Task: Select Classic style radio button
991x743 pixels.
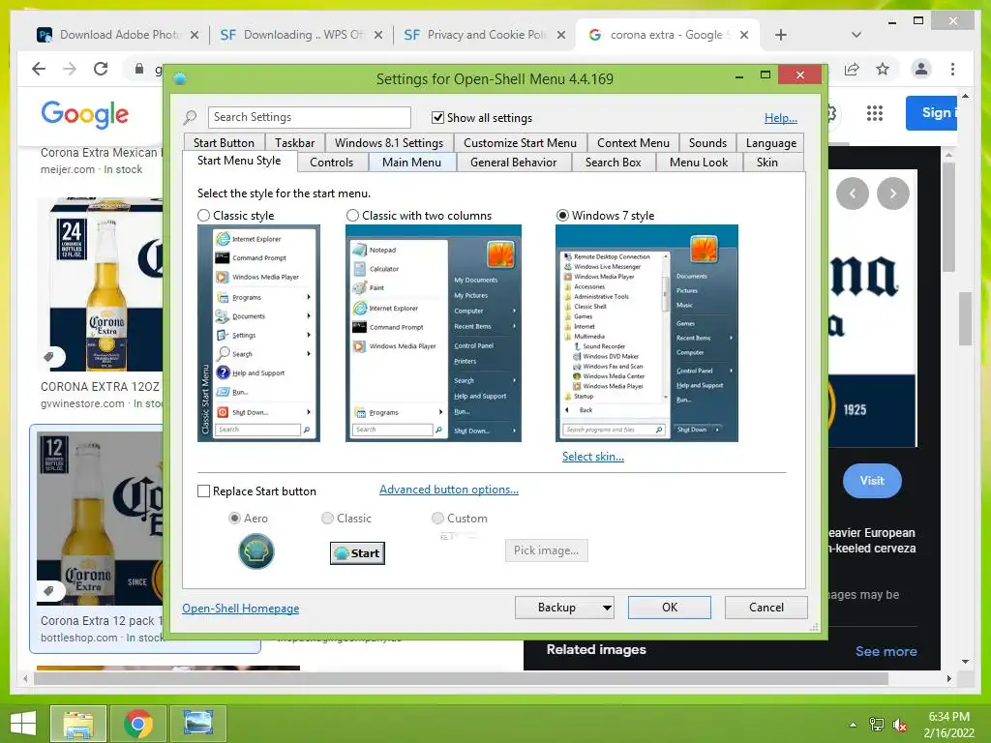Action: (x=203, y=216)
